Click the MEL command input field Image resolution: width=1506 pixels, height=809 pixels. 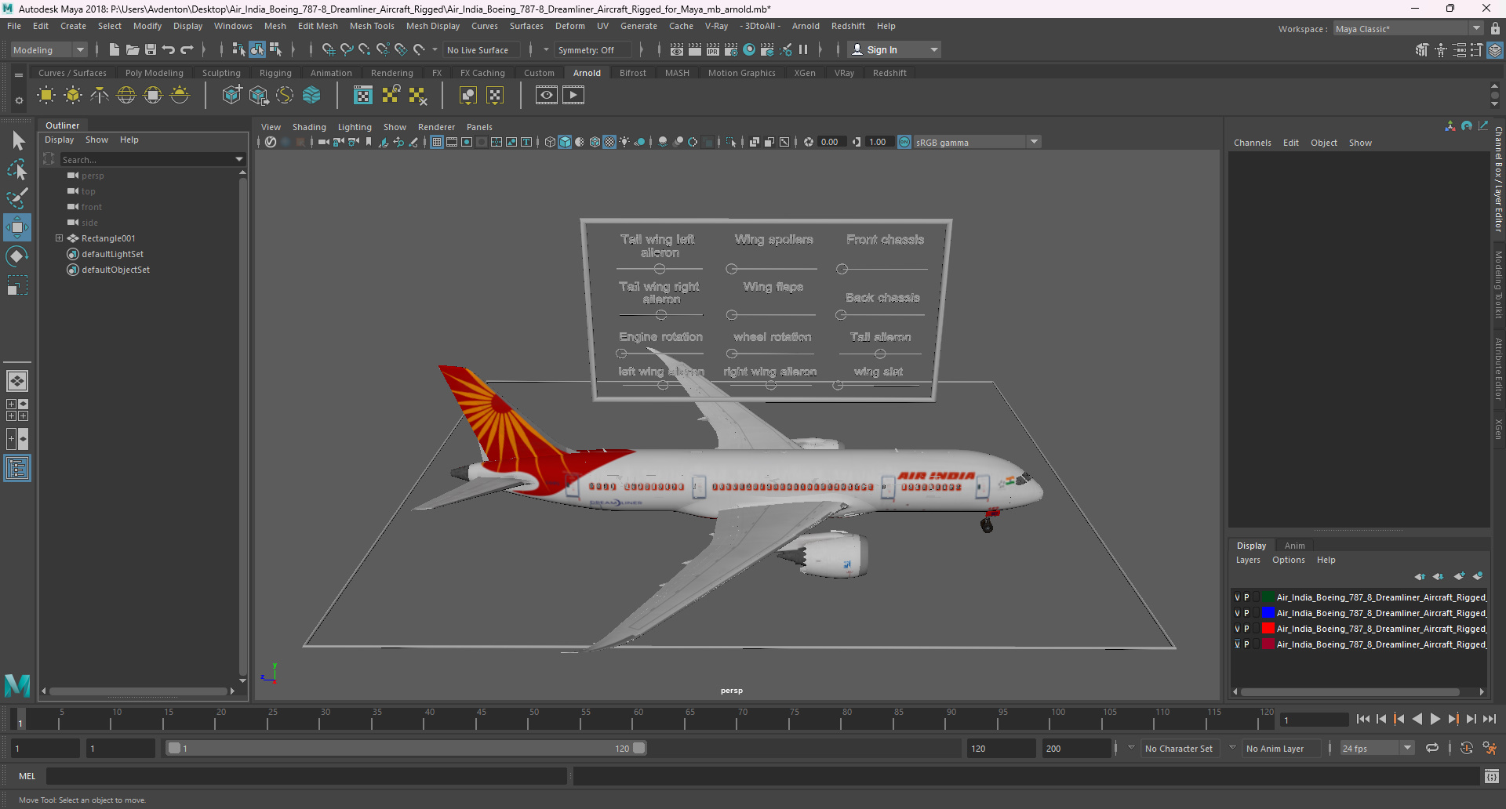pyautogui.click(x=306, y=776)
